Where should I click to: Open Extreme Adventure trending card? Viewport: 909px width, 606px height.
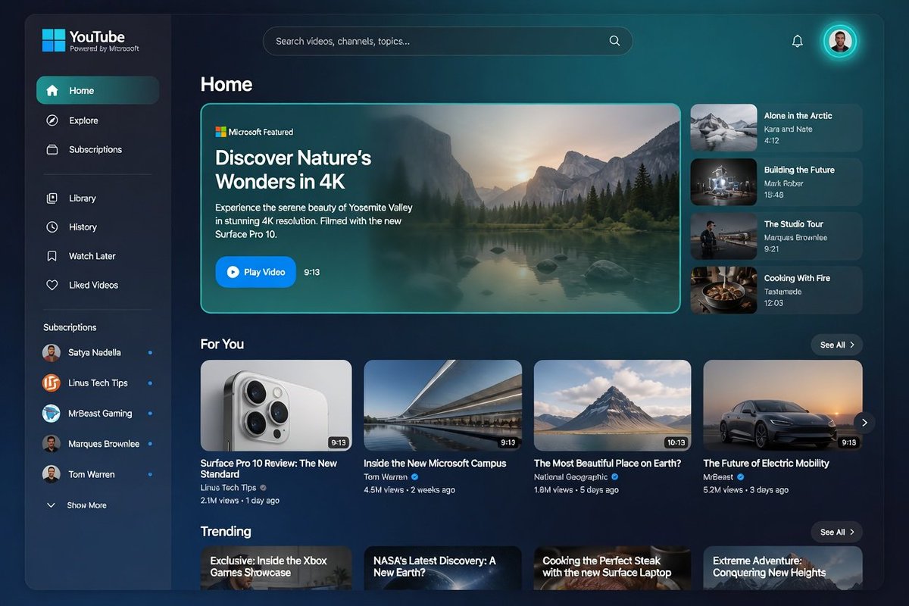click(782, 567)
